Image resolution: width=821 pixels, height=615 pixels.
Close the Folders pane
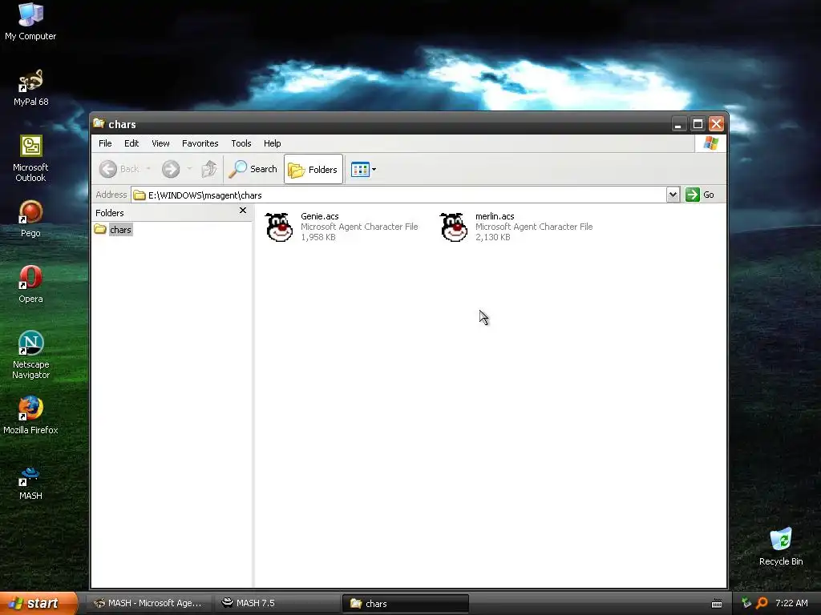pyautogui.click(x=242, y=211)
